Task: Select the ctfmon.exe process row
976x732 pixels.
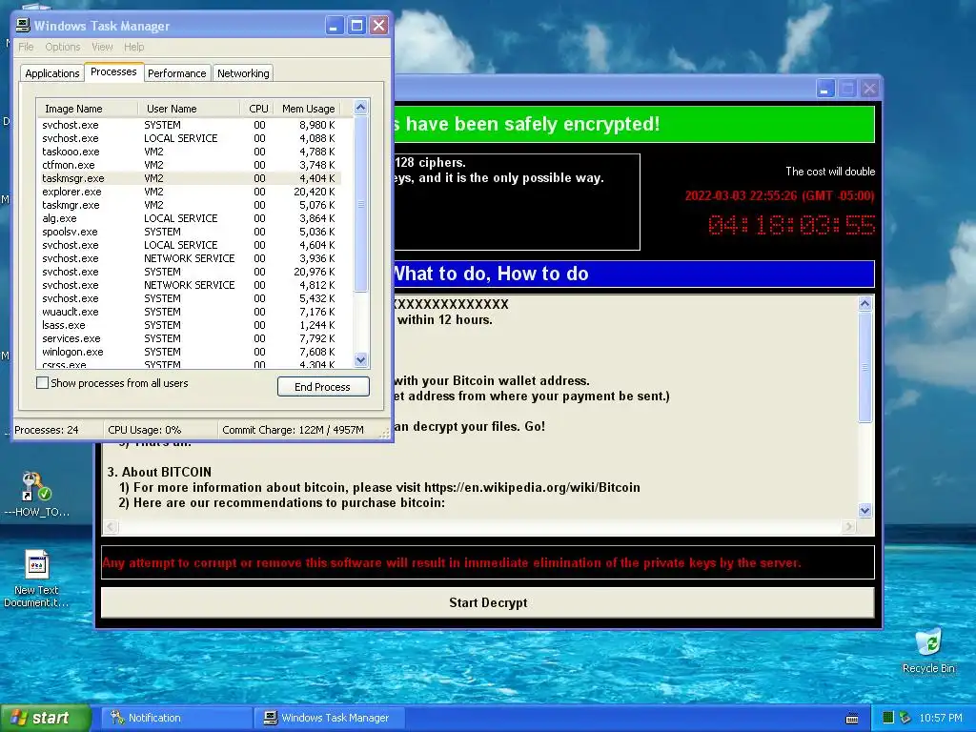Action: click(190, 165)
